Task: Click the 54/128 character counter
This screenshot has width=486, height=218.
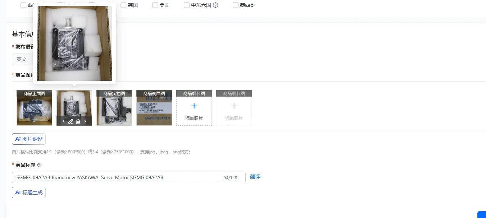Action: coord(230,178)
